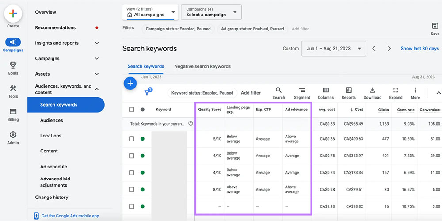Open Advanced bid adjustments
Screen dimensions: 442x221
[55, 182]
